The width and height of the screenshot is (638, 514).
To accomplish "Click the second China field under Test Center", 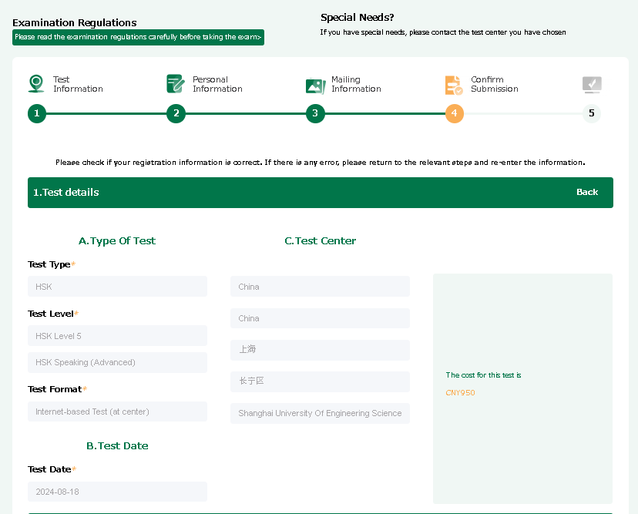I will tap(321, 318).
